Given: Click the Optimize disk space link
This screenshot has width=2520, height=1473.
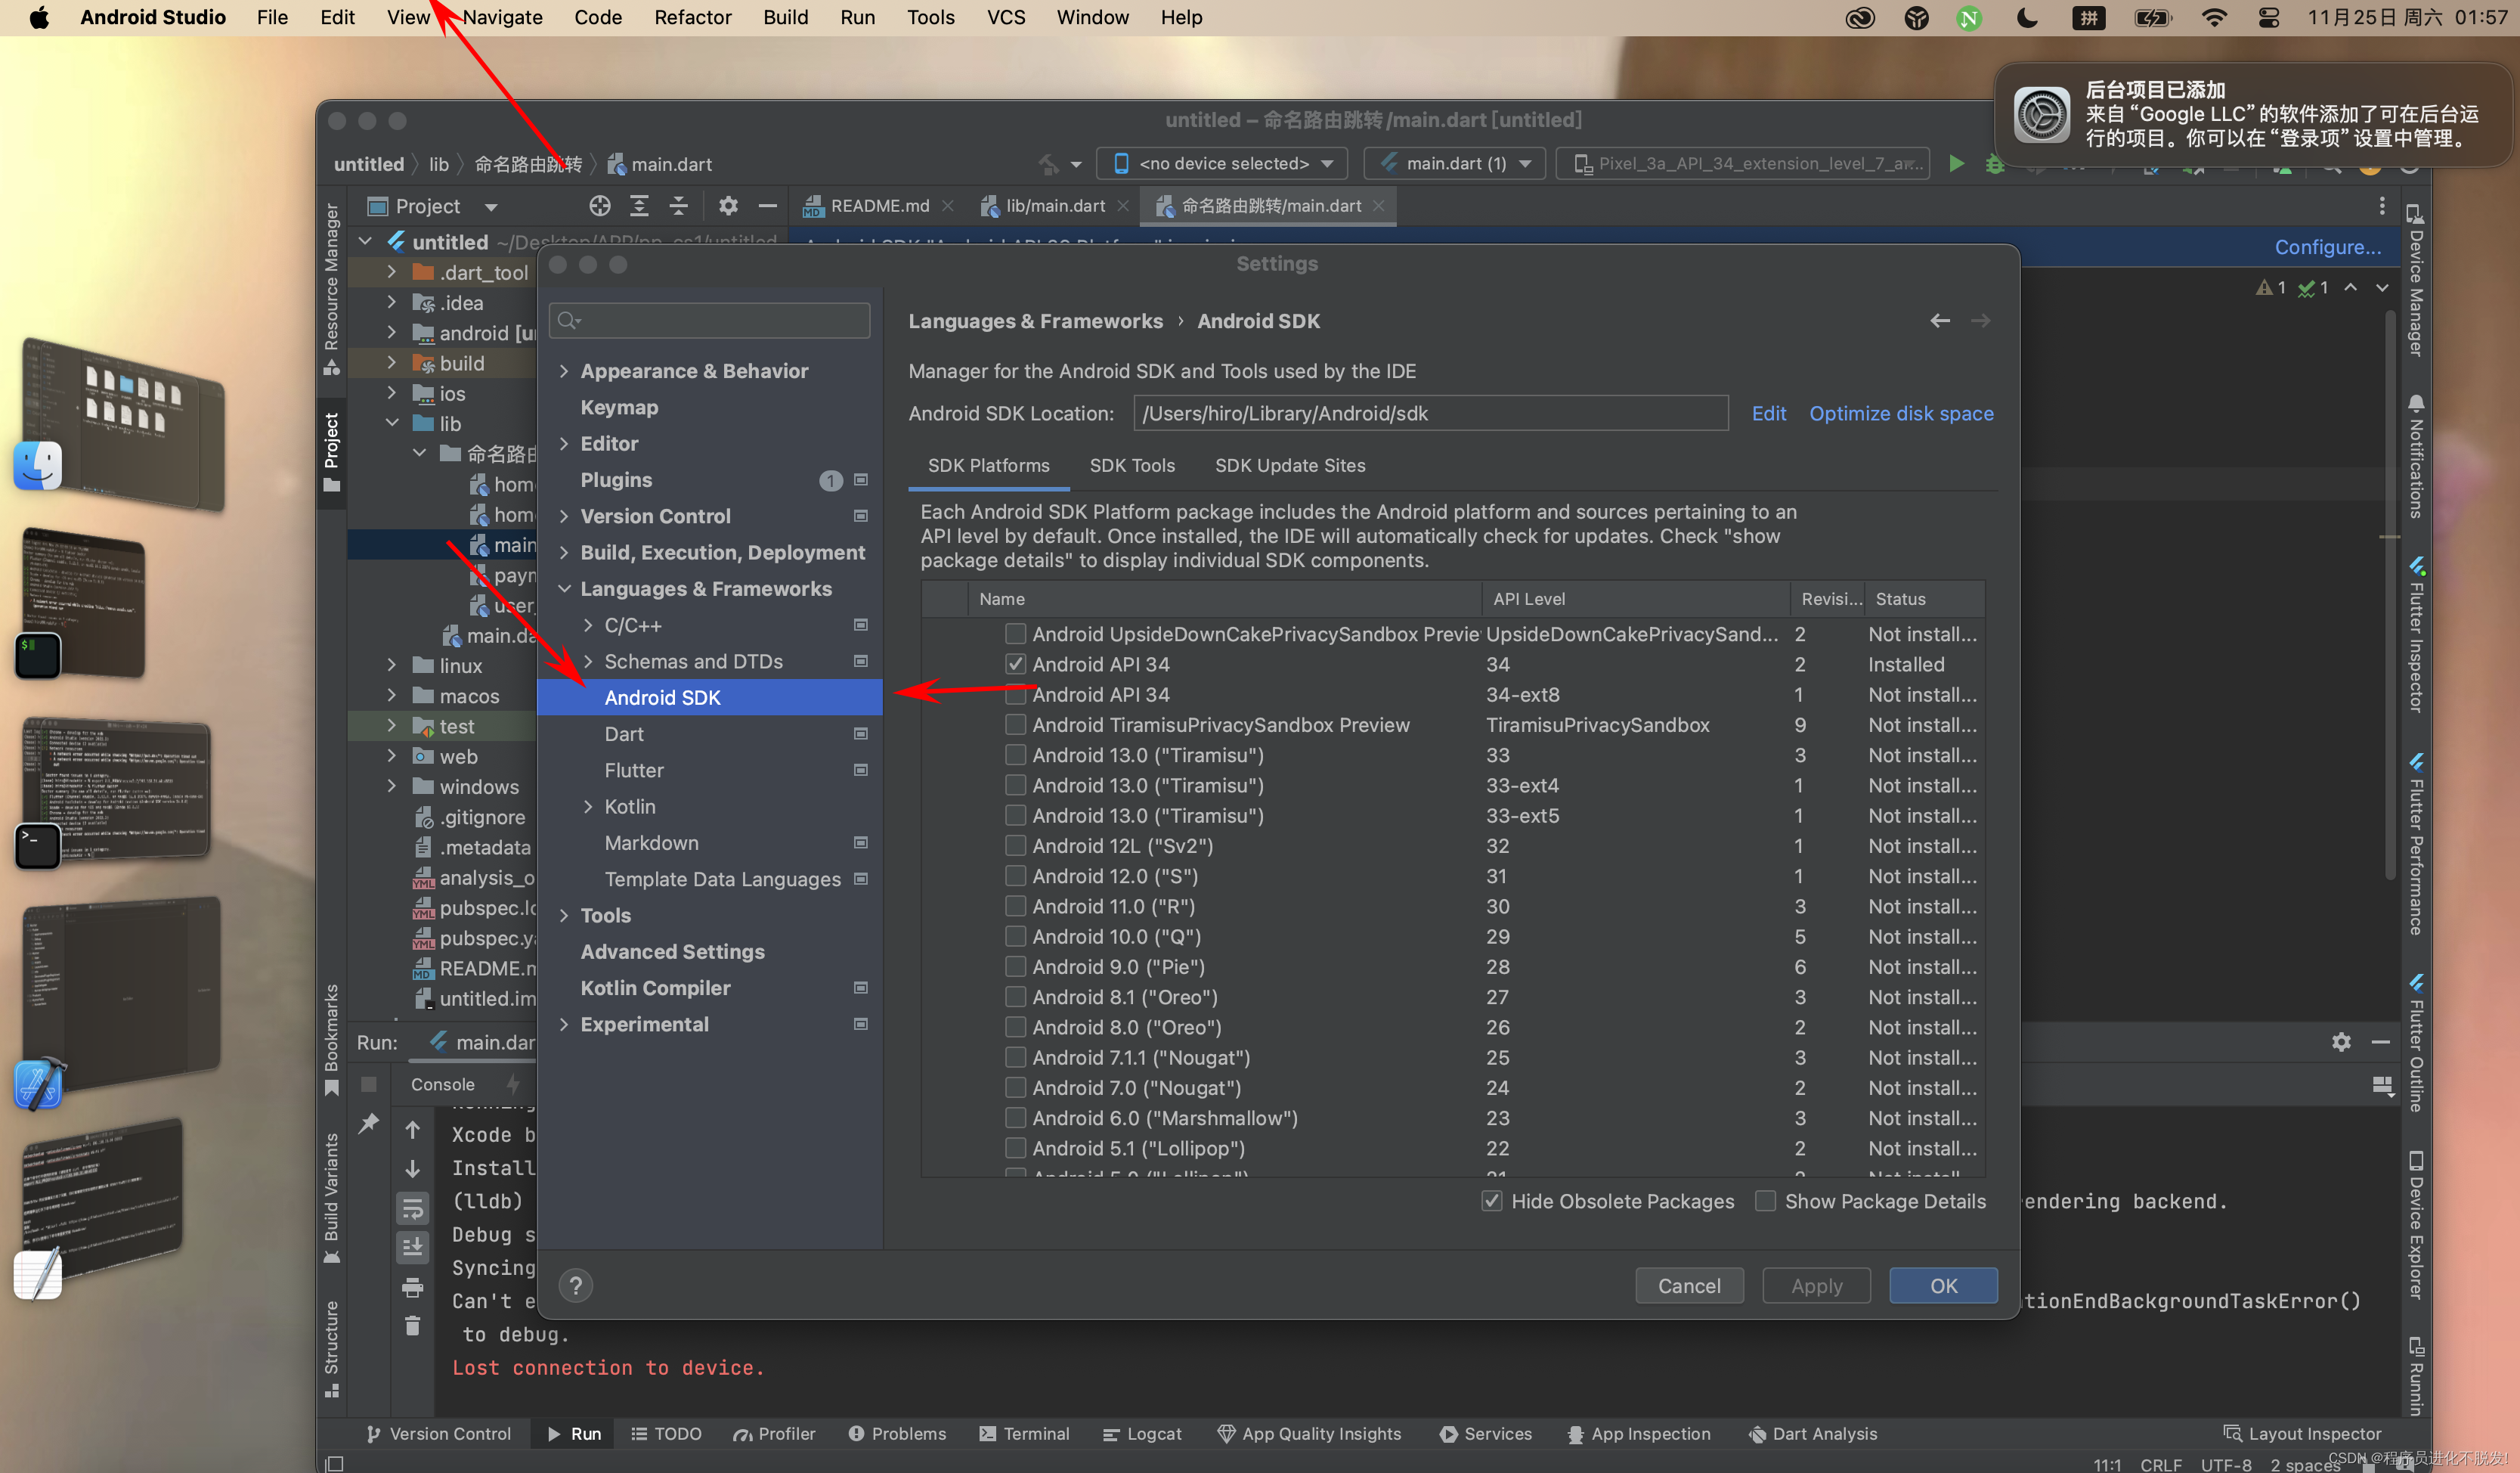Looking at the screenshot, I should 1900,414.
